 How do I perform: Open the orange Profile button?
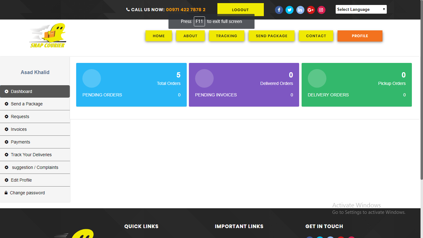pos(360,36)
